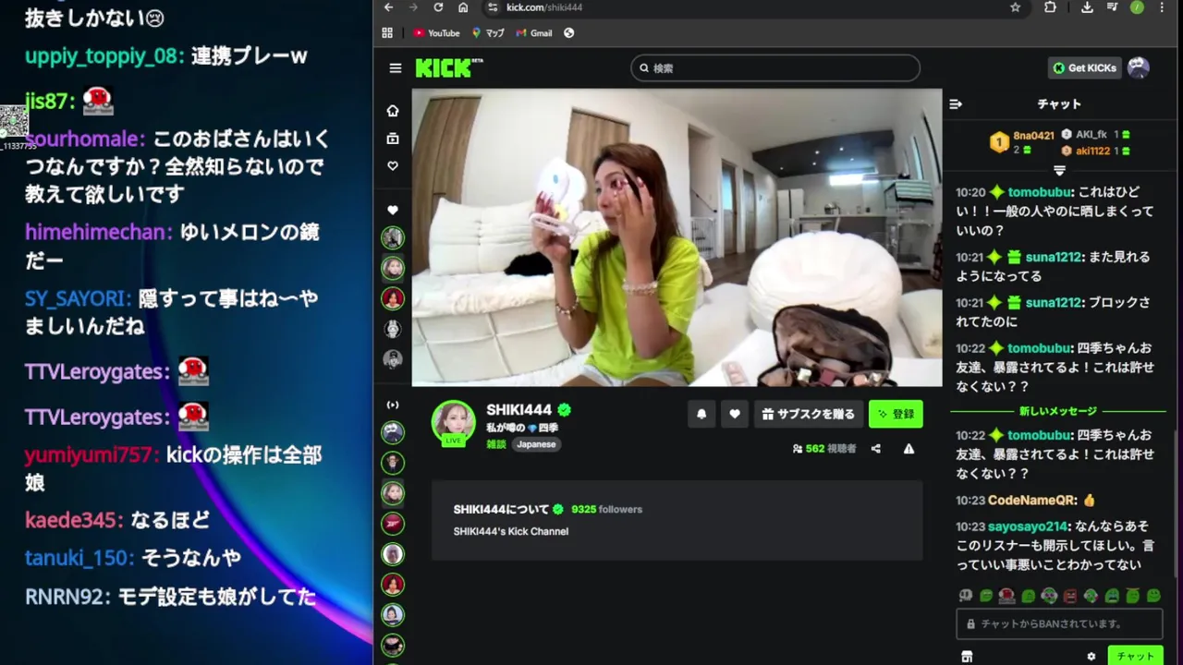The image size is (1183, 665).
Task: Click the banned chat input box
Action: pyautogui.click(x=1059, y=623)
